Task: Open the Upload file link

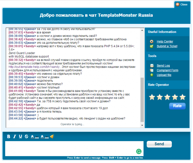Action: click(x=164, y=75)
